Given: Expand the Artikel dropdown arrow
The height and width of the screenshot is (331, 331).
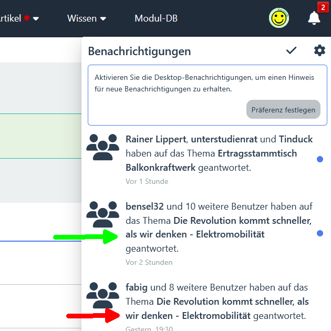Looking at the screenshot, I should [36, 18].
